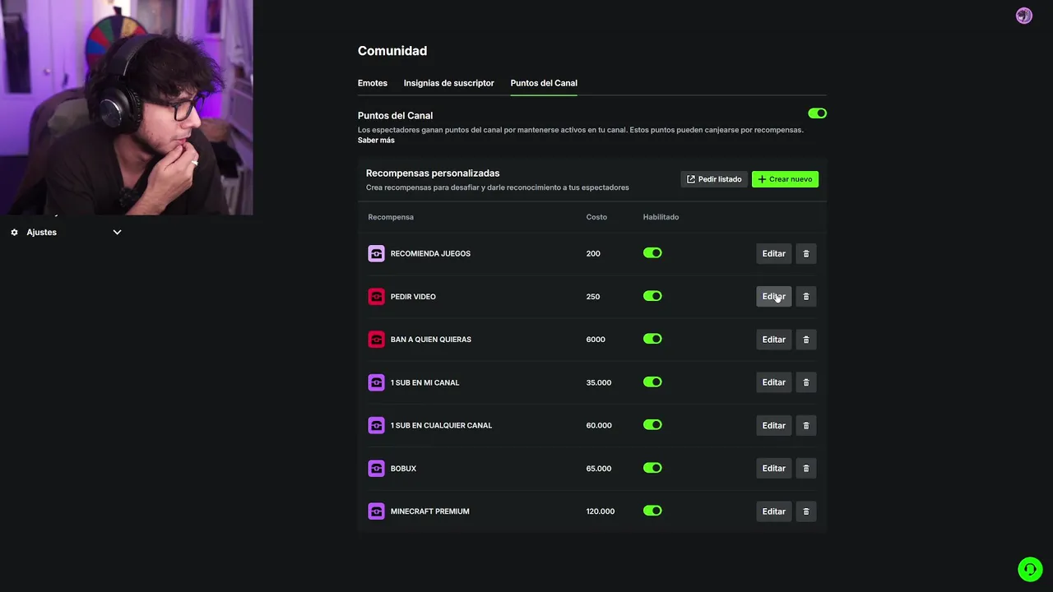Viewport: 1053px width, 592px height.
Task: Open the profile avatar menu
Action: (x=1024, y=16)
